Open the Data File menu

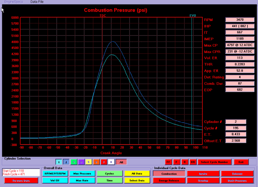click(x=37, y=2)
